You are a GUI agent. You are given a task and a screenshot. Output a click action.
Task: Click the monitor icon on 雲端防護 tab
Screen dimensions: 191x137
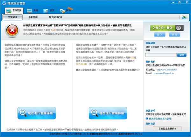pyautogui.click(x=9, y=11)
